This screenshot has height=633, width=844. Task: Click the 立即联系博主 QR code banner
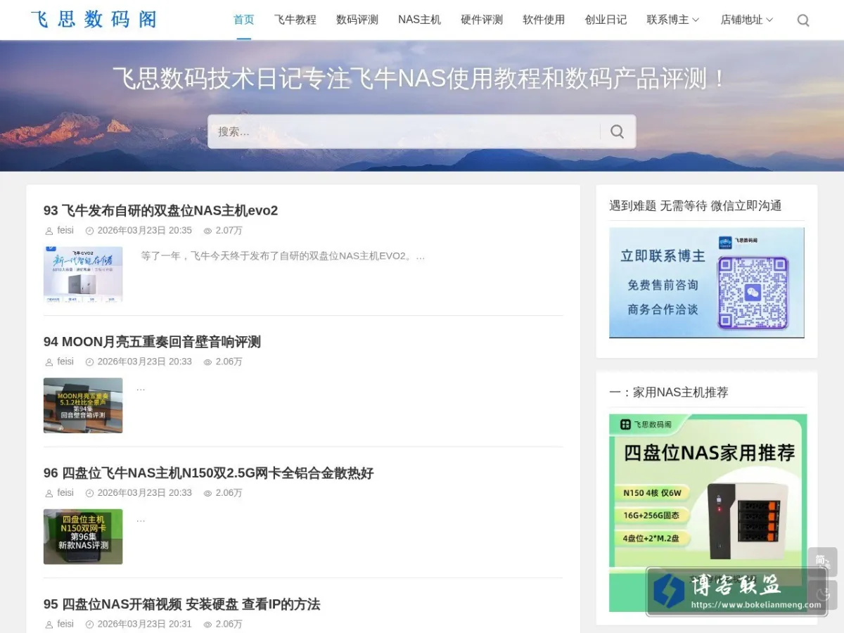[707, 283]
